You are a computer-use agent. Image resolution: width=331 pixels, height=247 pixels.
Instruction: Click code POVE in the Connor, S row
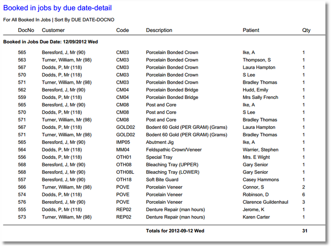123,187
